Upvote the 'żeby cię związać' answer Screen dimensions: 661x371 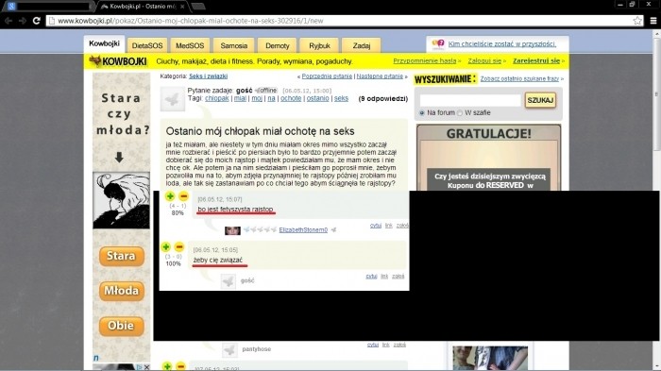(165, 246)
